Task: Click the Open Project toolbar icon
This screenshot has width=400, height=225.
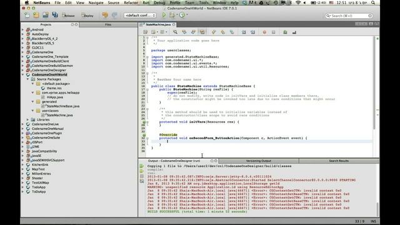Action: (46, 15)
